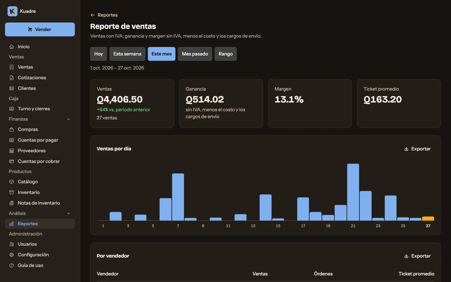Viewport: 451px width, 282px height.
Task: Click the Reportes bar chart icon
Action: tap(12, 224)
